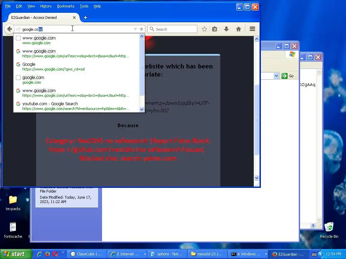Select youtube.com - Google Search suggestion
This screenshot has width=346, height=259.
tap(76, 106)
